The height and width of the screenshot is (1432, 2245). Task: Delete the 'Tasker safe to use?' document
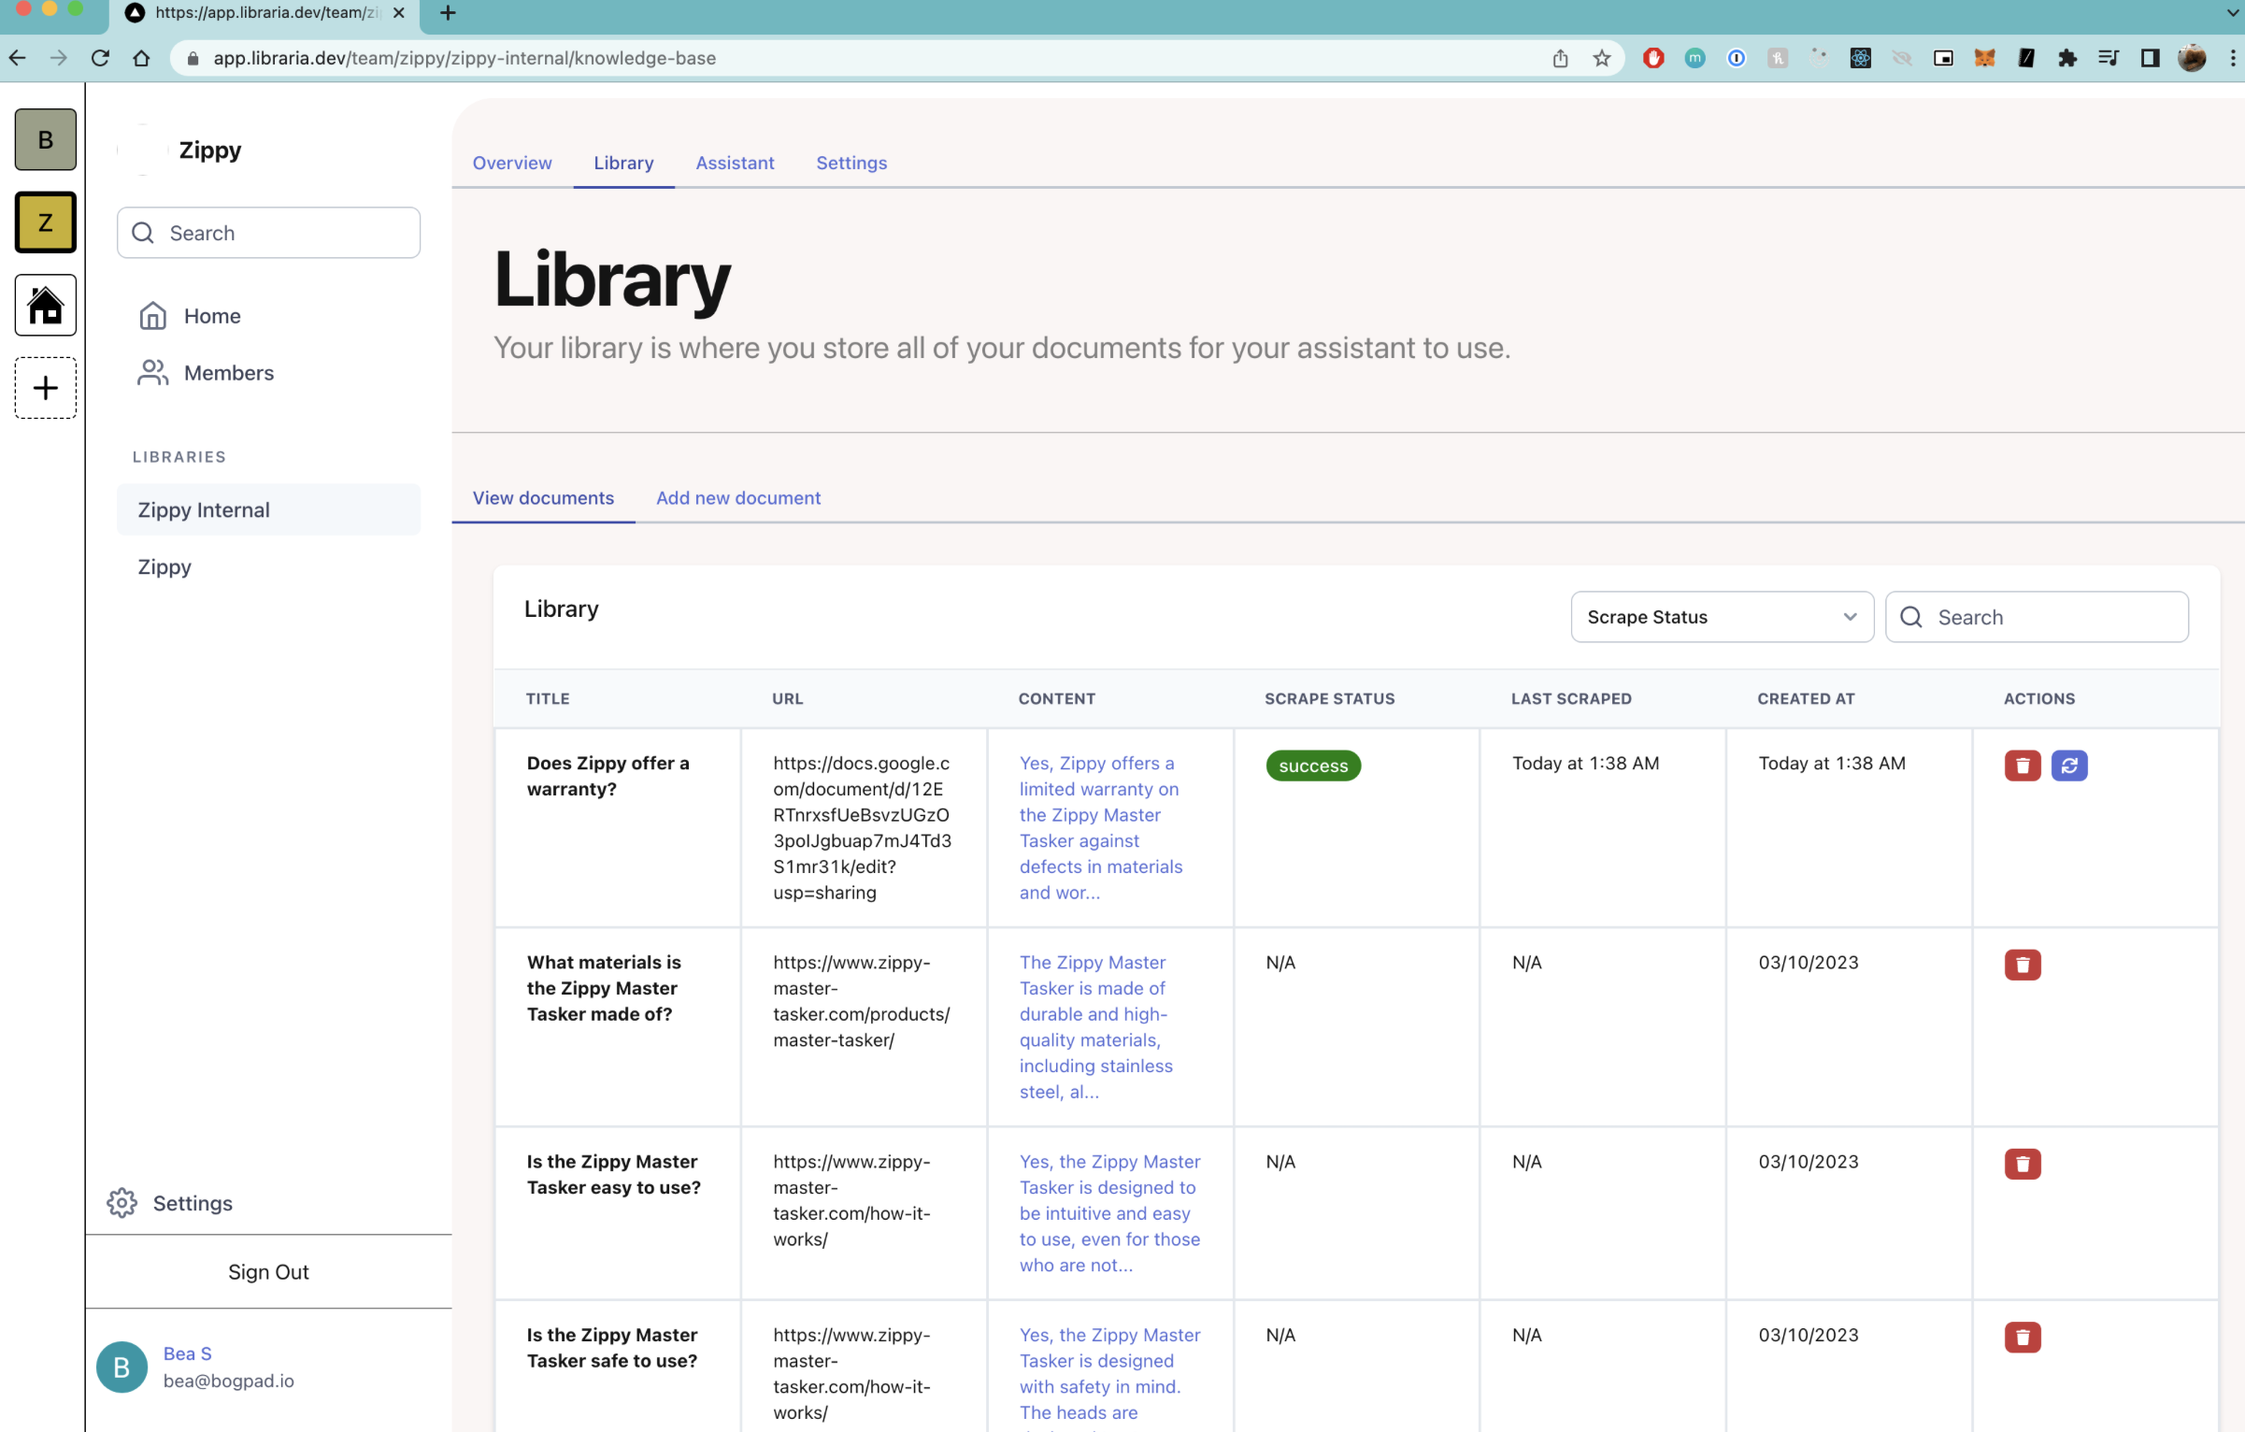[x=2023, y=1338]
